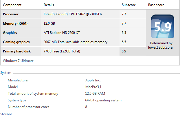Click the Apple Inc. manufacturer value
The image size is (180, 115).
coord(93,80)
